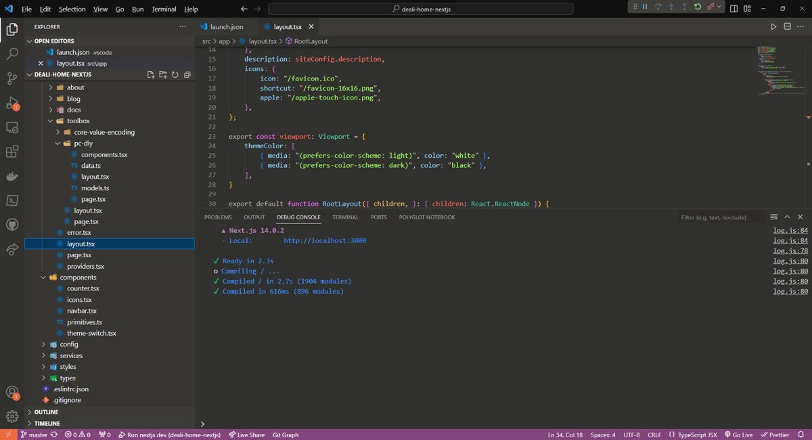Open editor More Actions menu

click(x=801, y=26)
